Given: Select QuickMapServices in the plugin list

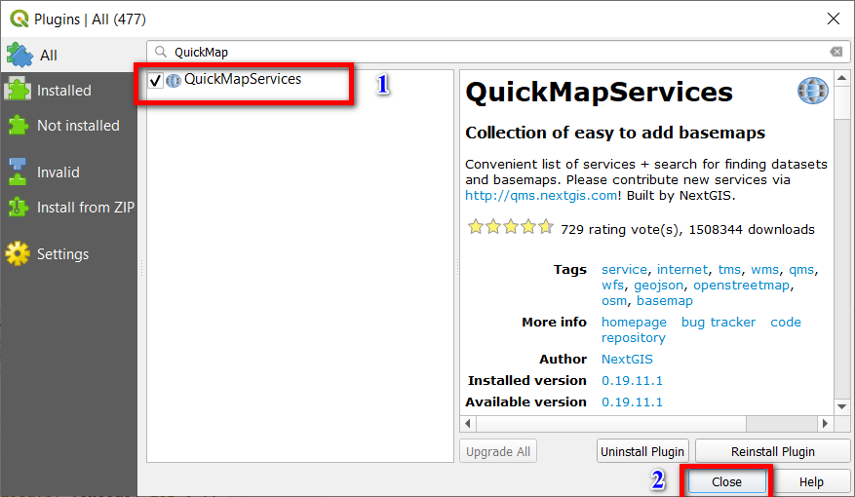Looking at the screenshot, I should (243, 79).
